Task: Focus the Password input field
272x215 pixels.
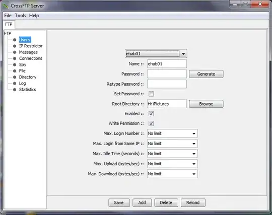Action: click(167, 74)
